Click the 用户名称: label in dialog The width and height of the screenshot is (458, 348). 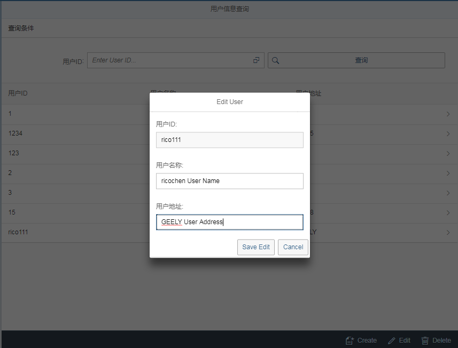169,165
